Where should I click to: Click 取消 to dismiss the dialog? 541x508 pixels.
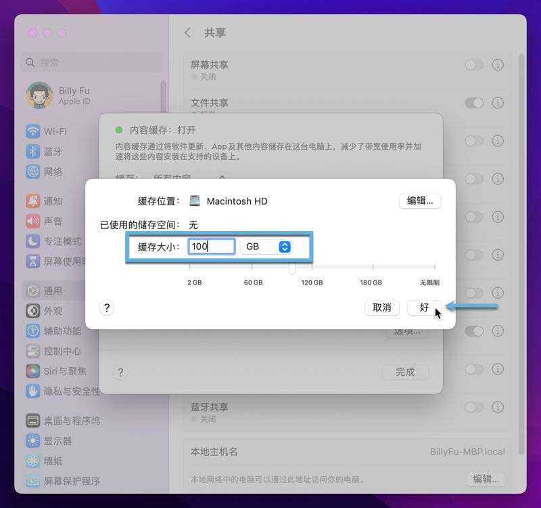pyautogui.click(x=382, y=308)
